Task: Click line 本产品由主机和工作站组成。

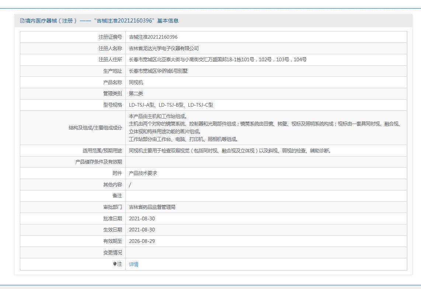Action: click(158, 116)
